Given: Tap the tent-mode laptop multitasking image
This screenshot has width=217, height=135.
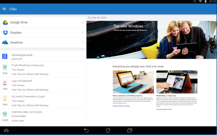Looking at the screenshot, I should pyautogui.click(x=177, y=82).
